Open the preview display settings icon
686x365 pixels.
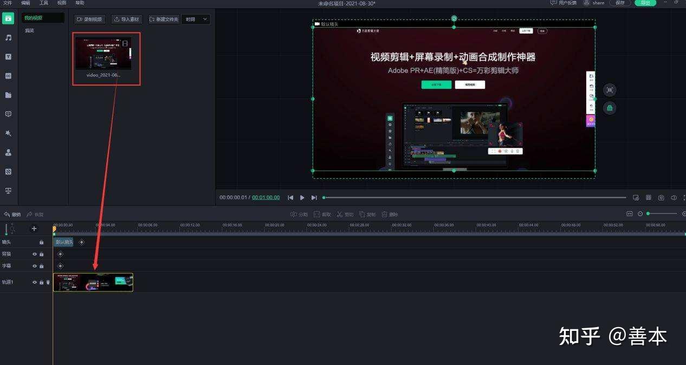[x=636, y=198]
